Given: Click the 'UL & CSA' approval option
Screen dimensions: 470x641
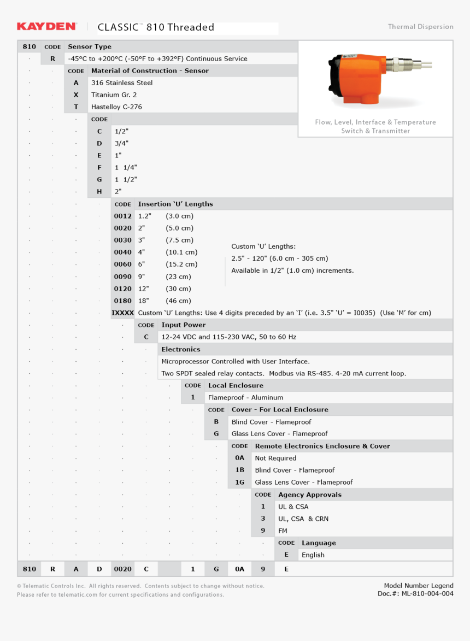Looking at the screenshot, I should point(293,507).
